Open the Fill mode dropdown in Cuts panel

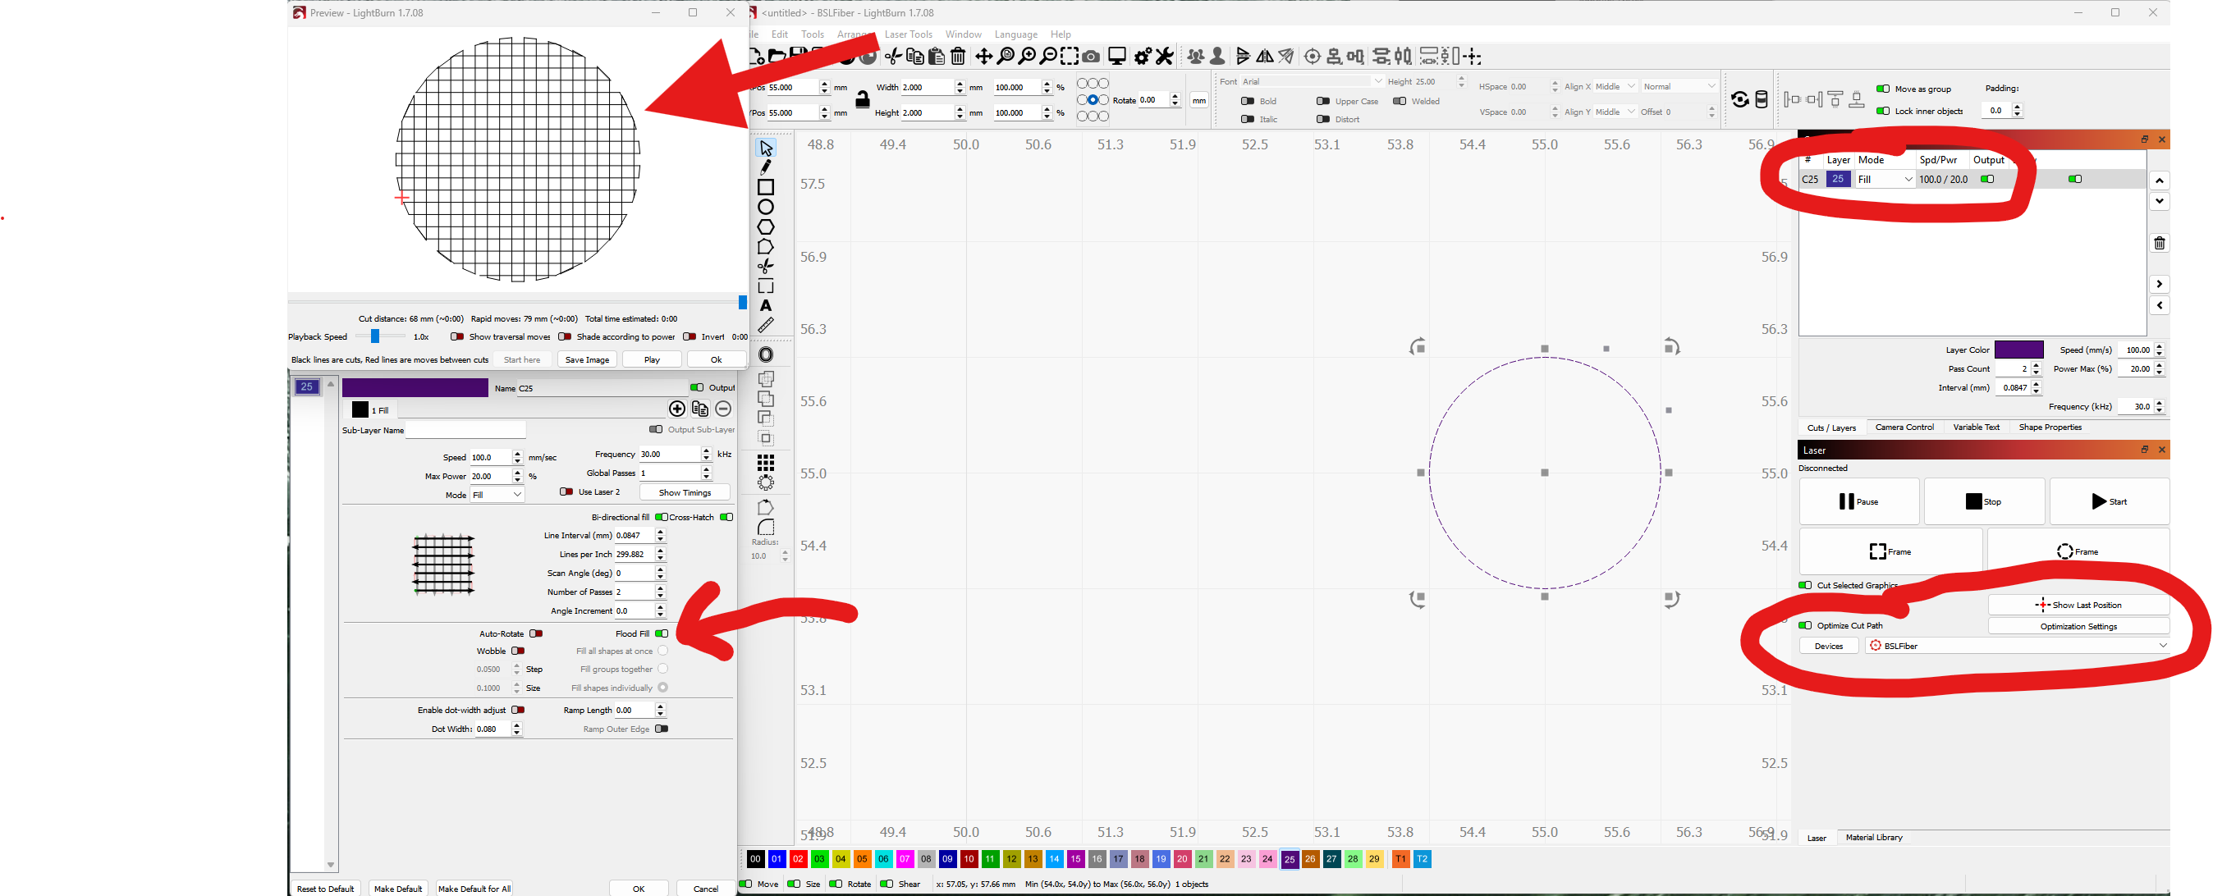click(1885, 180)
